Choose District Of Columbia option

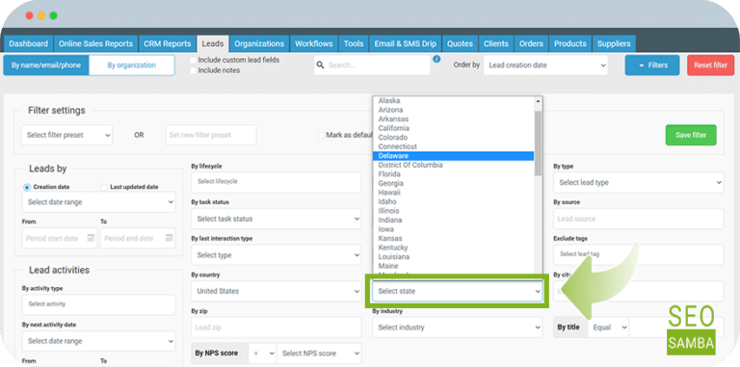(453, 165)
